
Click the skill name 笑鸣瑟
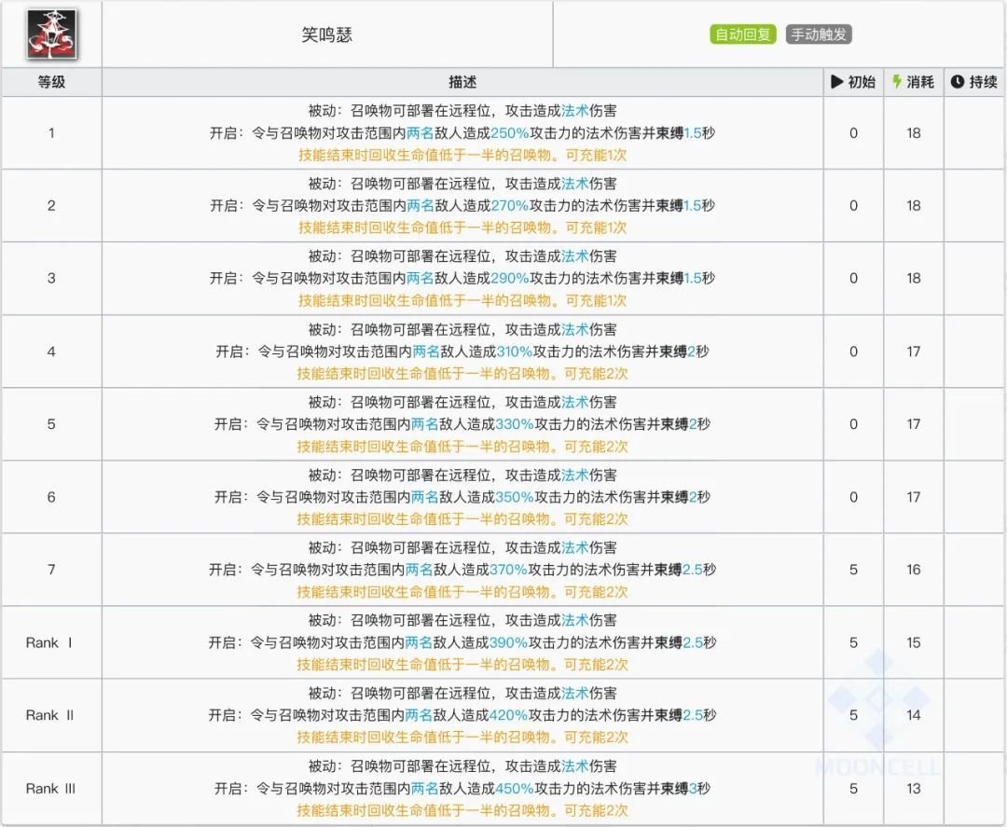(x=327, y=34)
